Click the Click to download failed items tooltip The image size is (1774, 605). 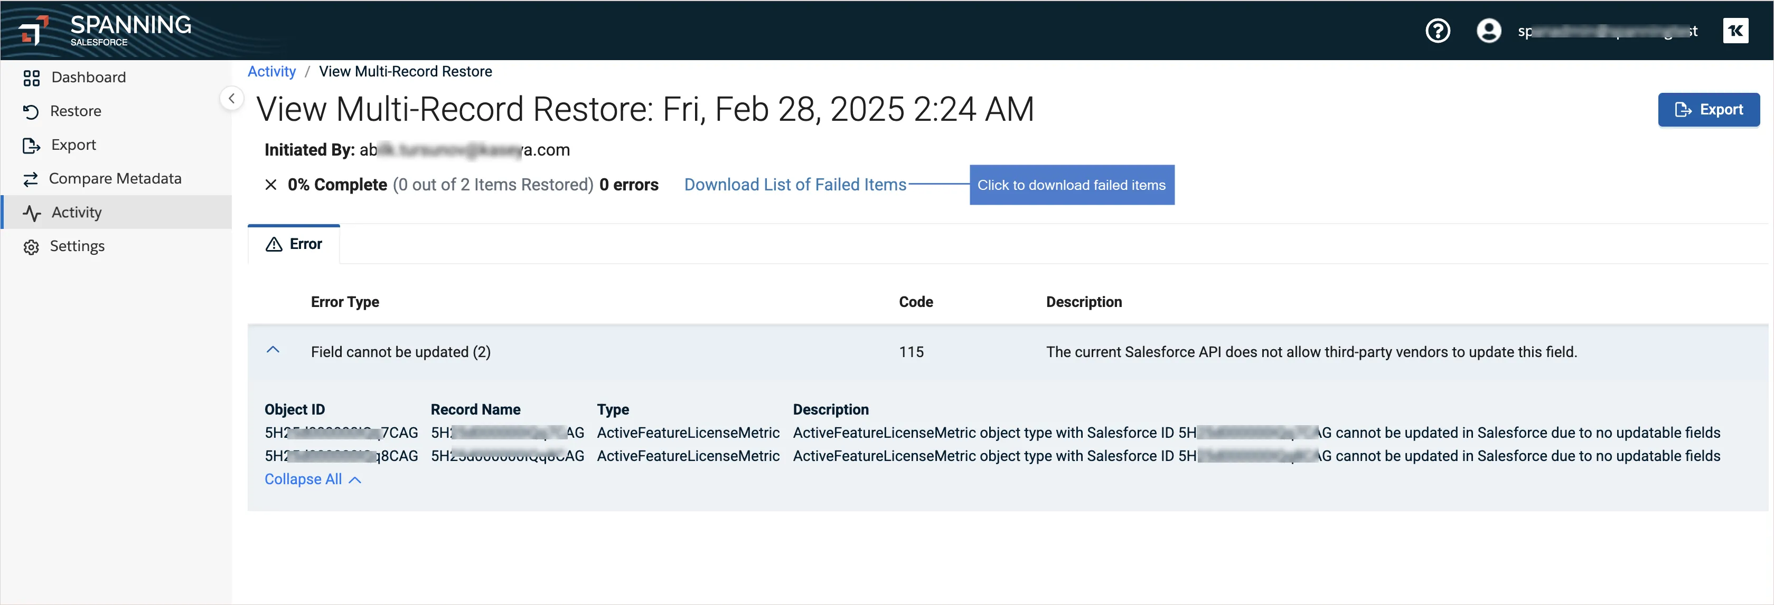pos(1071,185)
